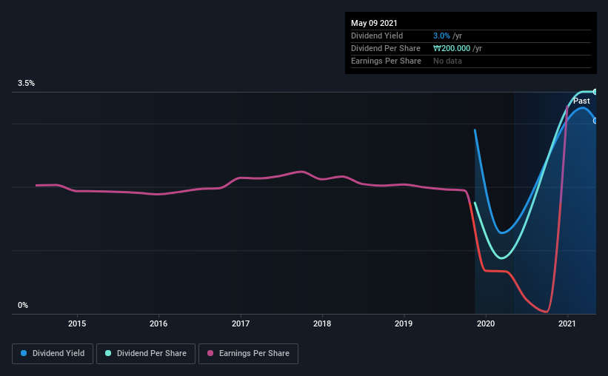Click the 2020 label on the x-axis
Image resolution: width=608 pixels, height=376 pixels.
pyautogui.click(x=485, y=323)
